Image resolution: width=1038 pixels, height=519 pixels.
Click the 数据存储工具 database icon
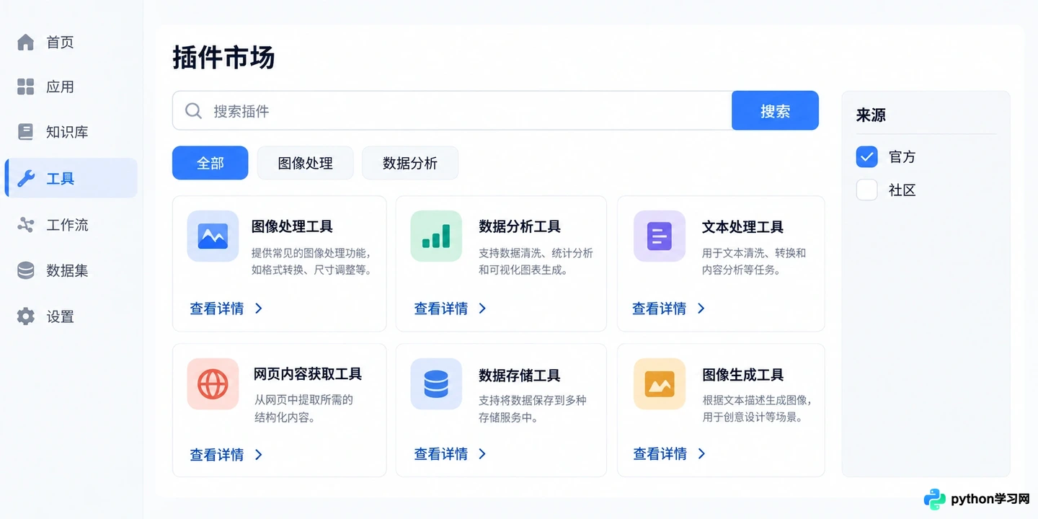coord(436,384)
